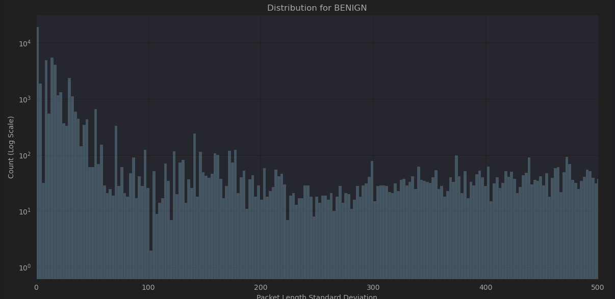Click the y-axis tick label 10^2
615x299 pixels.
(25, 155)
